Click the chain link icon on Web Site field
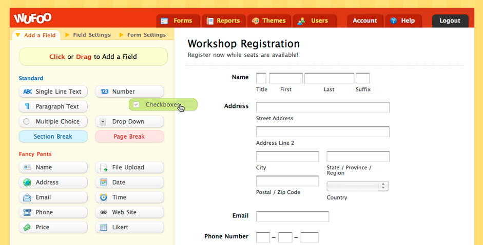Image resolution: width=483 pixels, height=245 pixels. click(x=104, y=212)
